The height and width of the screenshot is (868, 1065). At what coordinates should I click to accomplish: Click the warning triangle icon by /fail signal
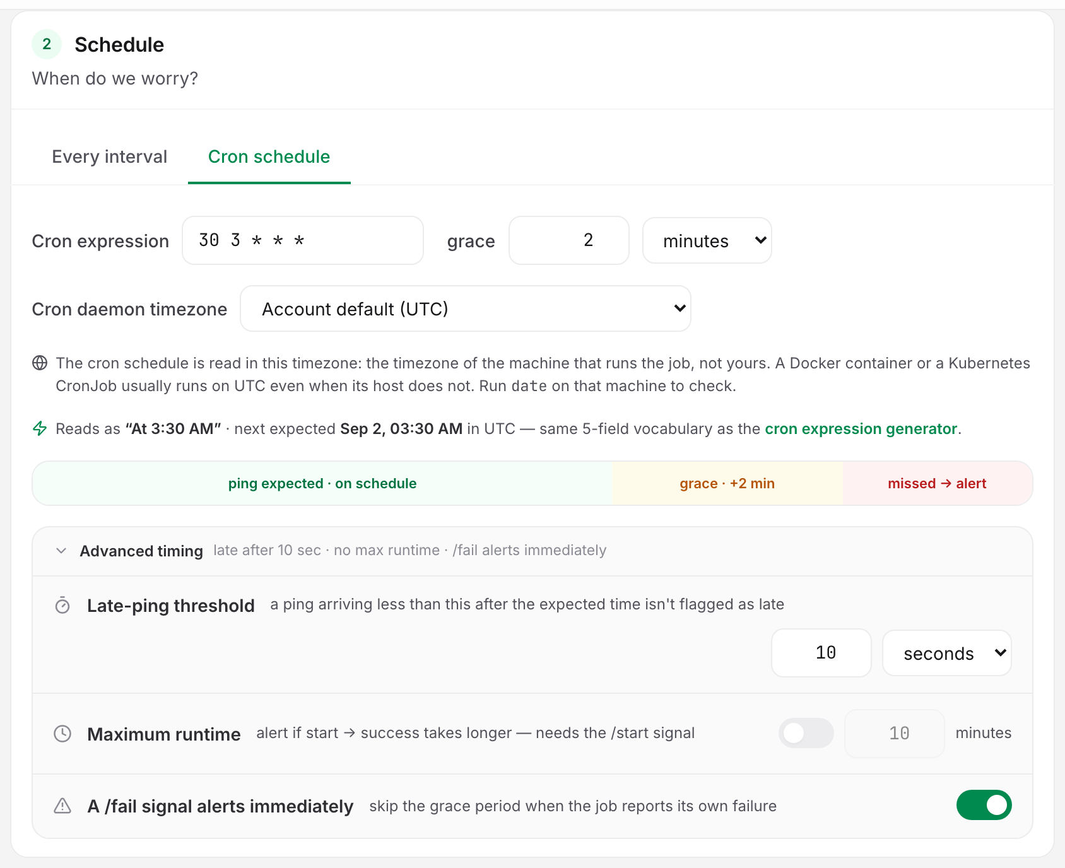[x=62, y=806]
